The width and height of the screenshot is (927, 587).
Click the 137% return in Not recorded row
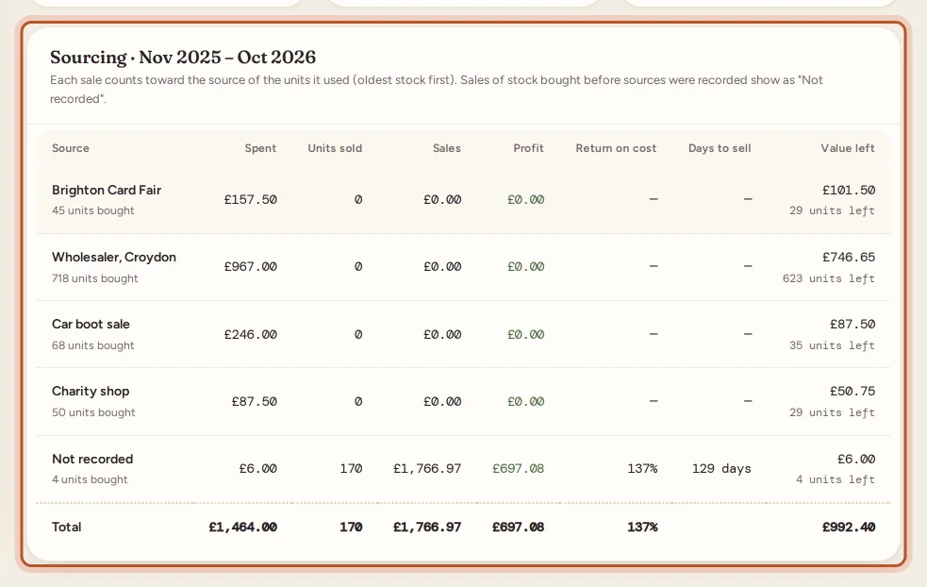pyautogui.click(x=642, y=469)
